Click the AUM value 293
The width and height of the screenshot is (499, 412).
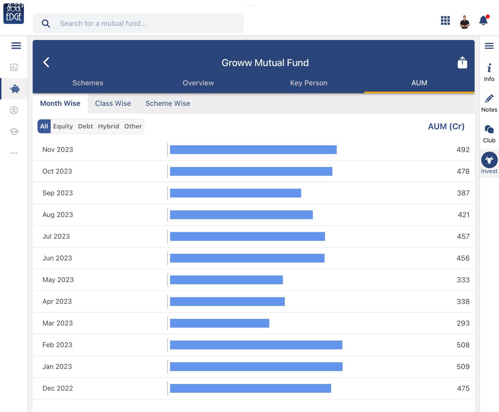[463, 323]
